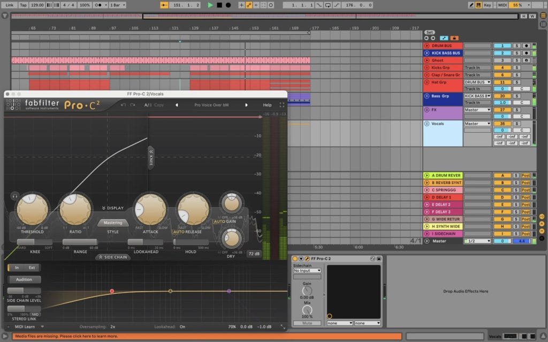This screenshot has width=548, height=342.
Task: Click the FabFilter audition headphones icon
Action: pyautogui.click(x=14, y=196)
